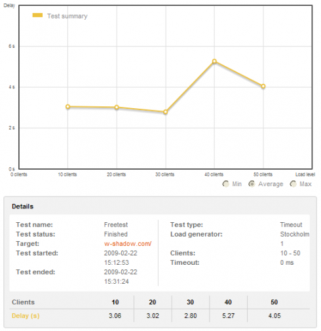The image size is (321, 331).
Task: Select the Average radio button
Action: pos(252,184)
